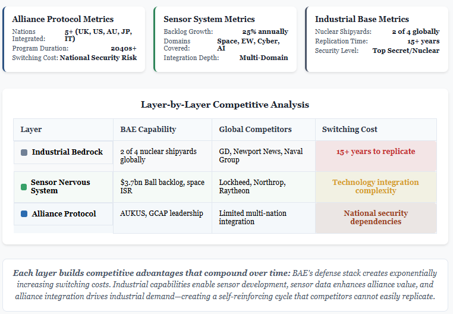Select the Industrial Base Metrics heading
The height and width of the screenshot is (314, 453).
pyautogui.click(x=362, y=19)
